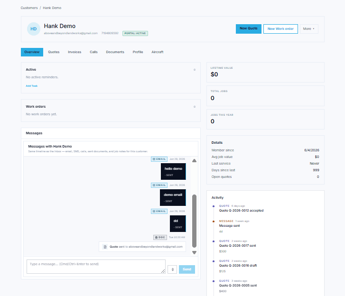
Task: Click the phone number 7194809392
Action: pos(110,33)
